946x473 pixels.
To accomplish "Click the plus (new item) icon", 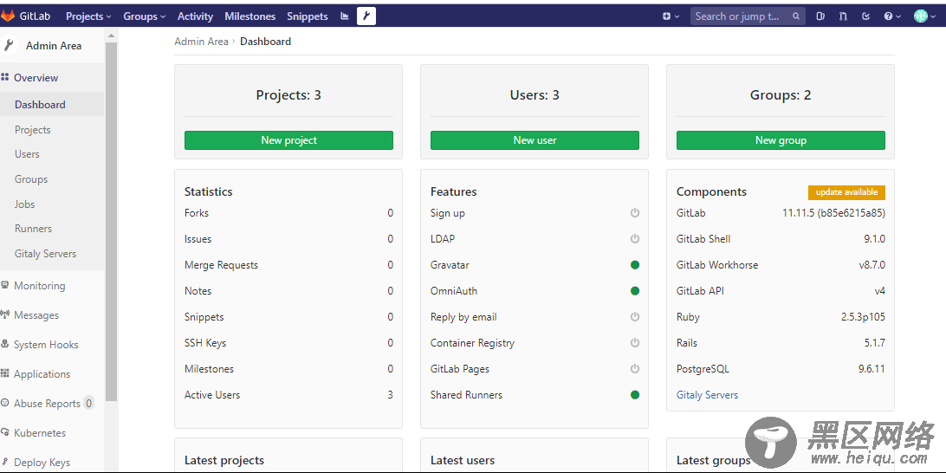I will pyautogui.click(x=667, y=16).
